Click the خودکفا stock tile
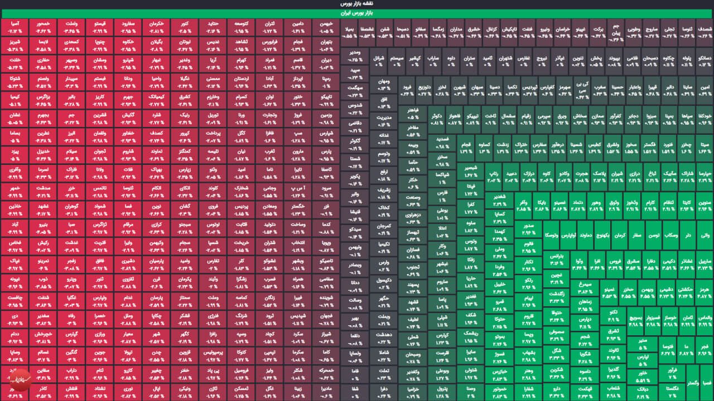This screenshot has height=401, width=714. click(705, 118)
